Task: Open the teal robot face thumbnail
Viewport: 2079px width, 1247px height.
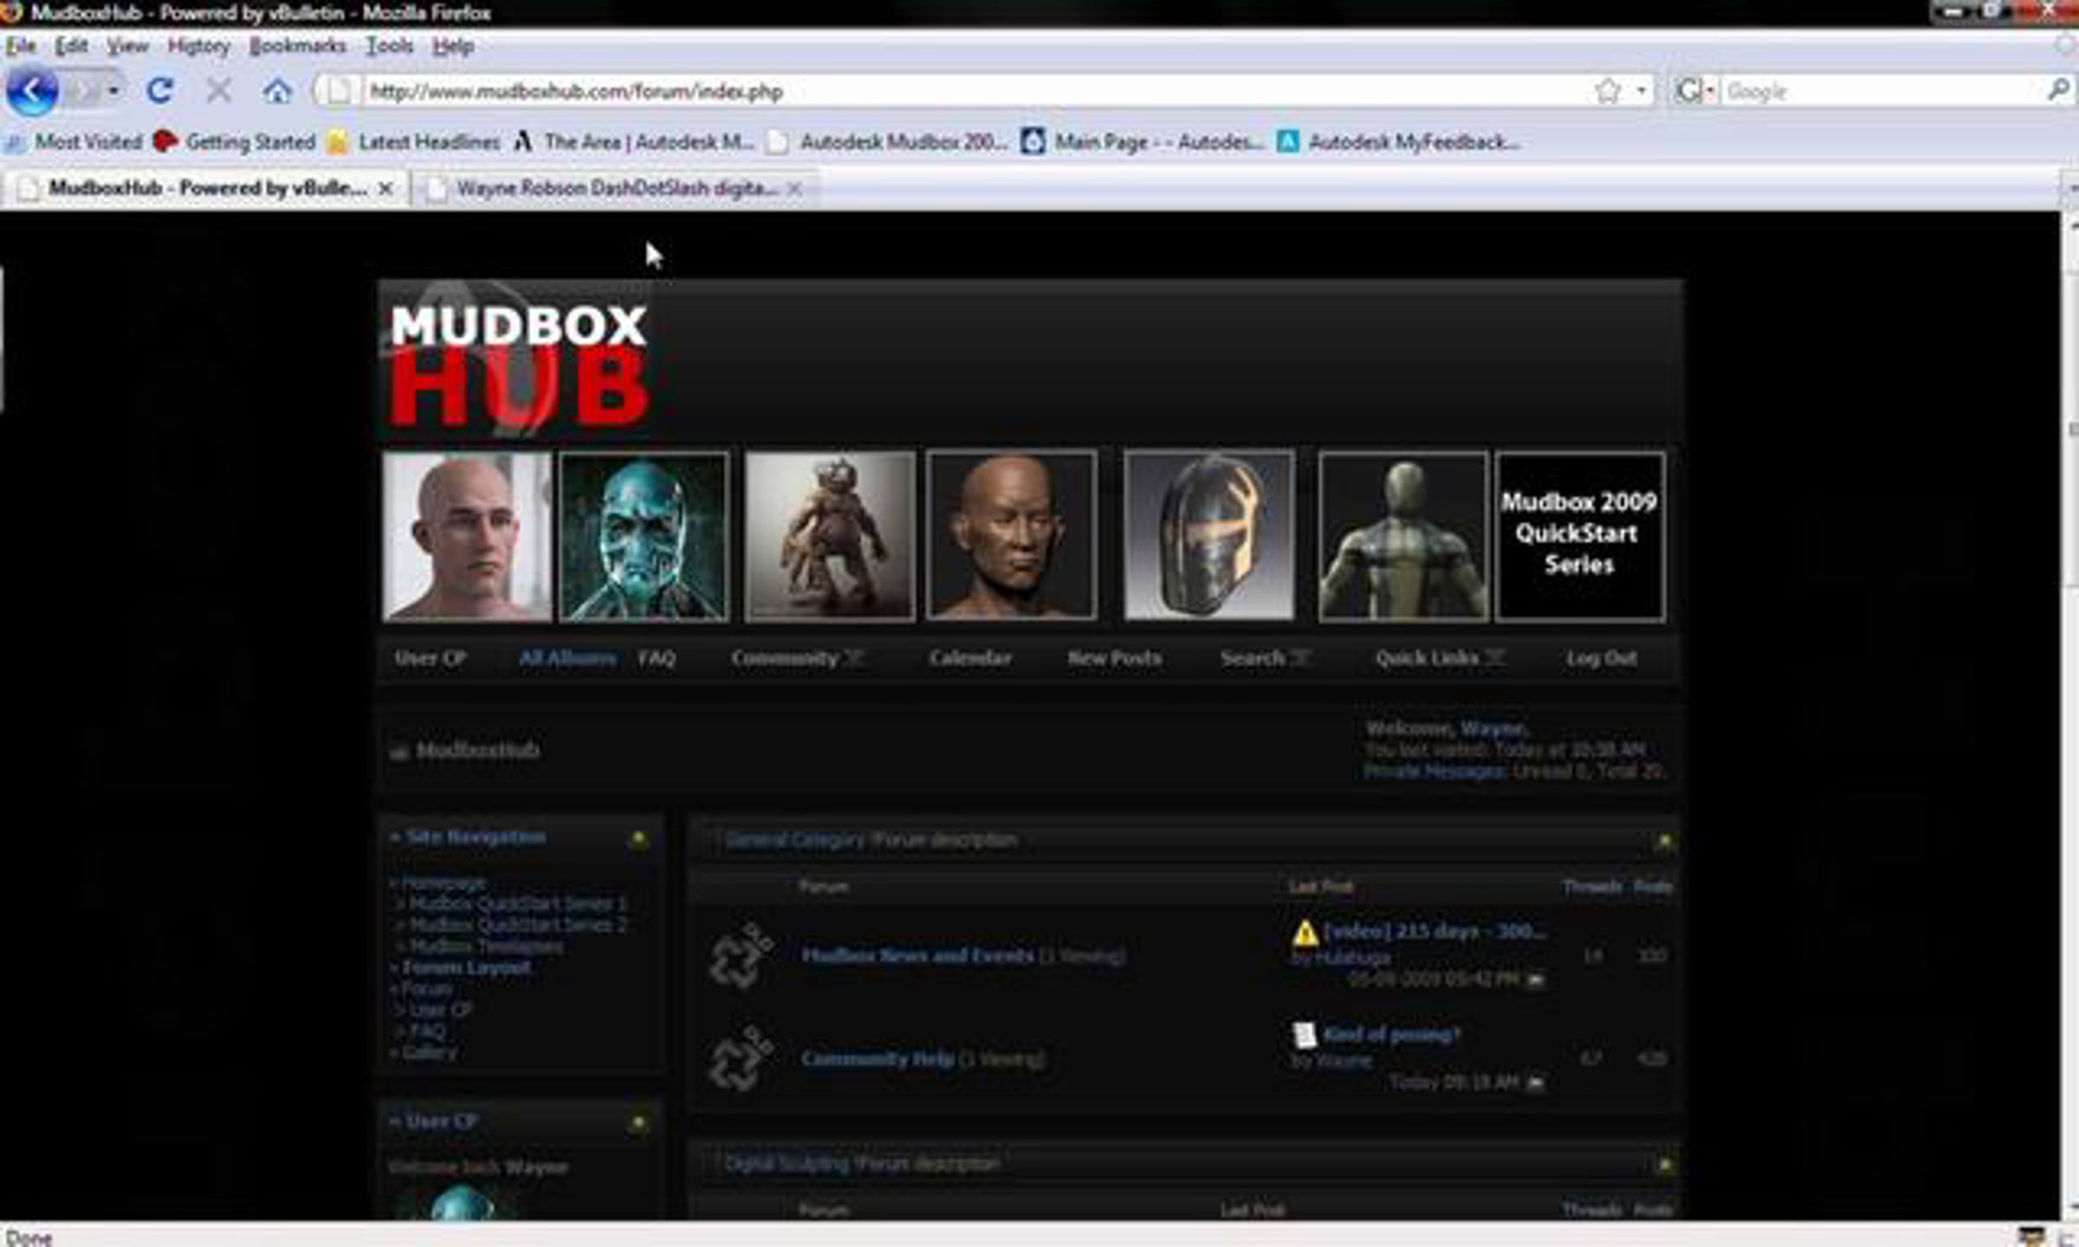Action: coord(644,536)
